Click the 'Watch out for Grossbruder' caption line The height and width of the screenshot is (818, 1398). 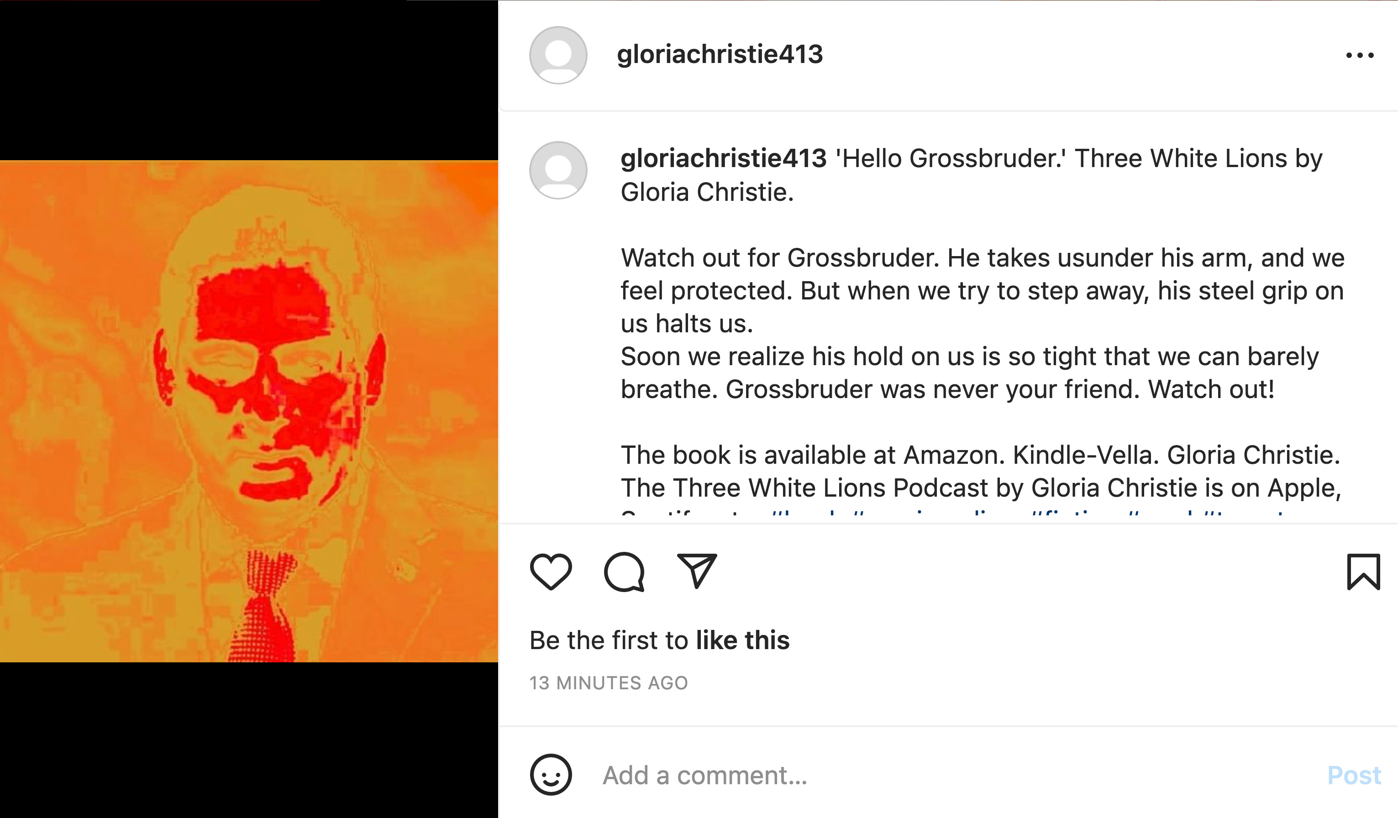(983, 258)
